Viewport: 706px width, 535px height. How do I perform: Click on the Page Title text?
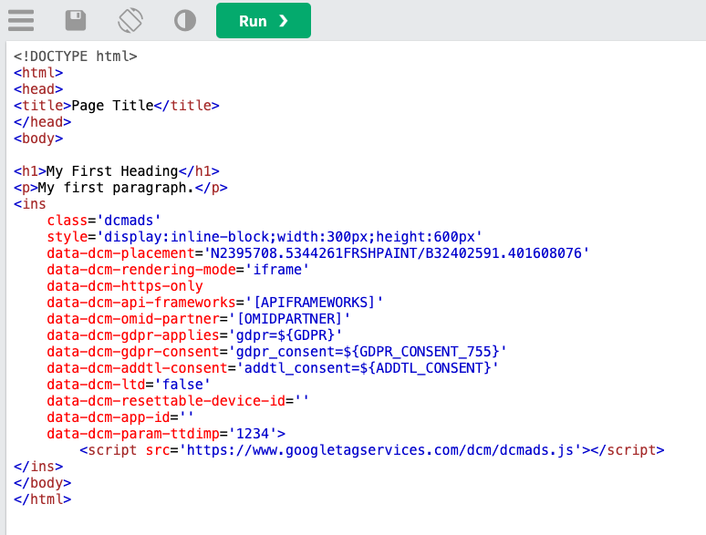(112, 106)
